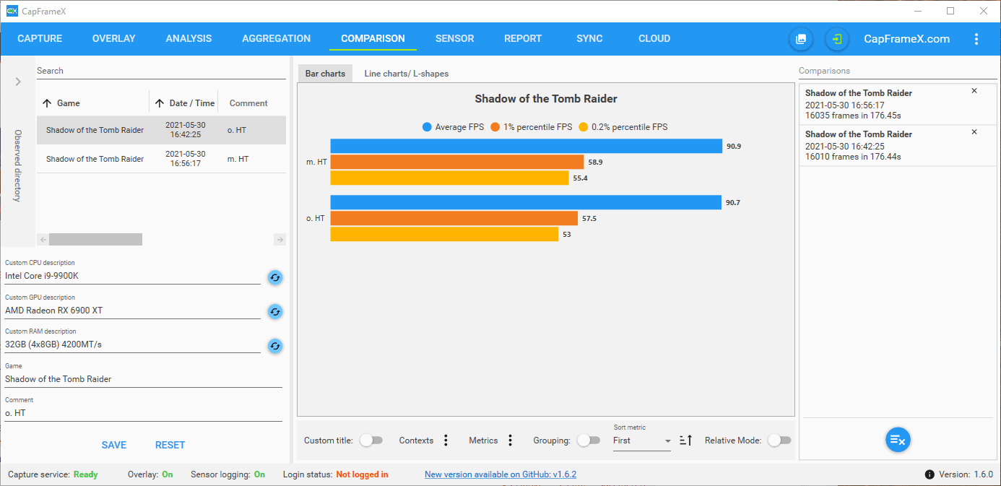Click the m. HT average FPS bar
The height and width of the screenshot is (486, 1001).
[x=526, y=146]
